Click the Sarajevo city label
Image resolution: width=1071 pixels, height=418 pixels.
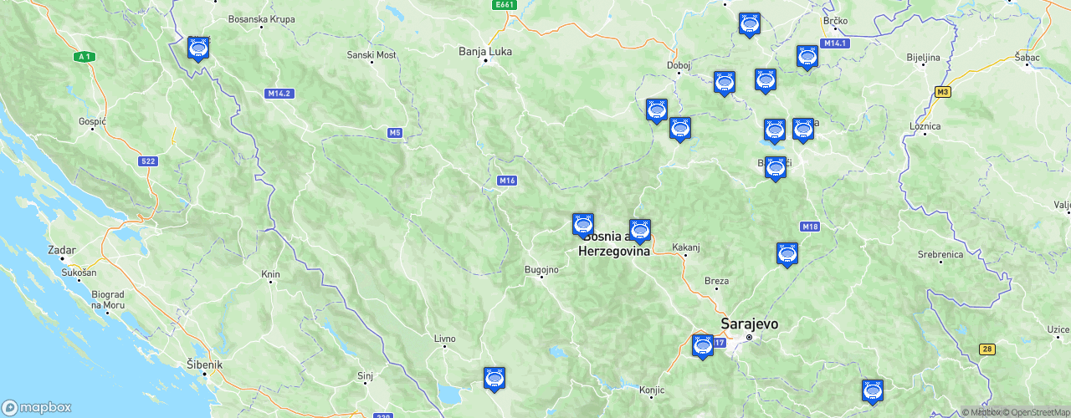(750, 324)
